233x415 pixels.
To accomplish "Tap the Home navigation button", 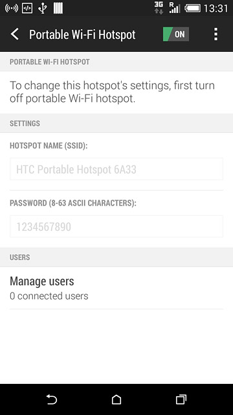I will click(116, 399).
